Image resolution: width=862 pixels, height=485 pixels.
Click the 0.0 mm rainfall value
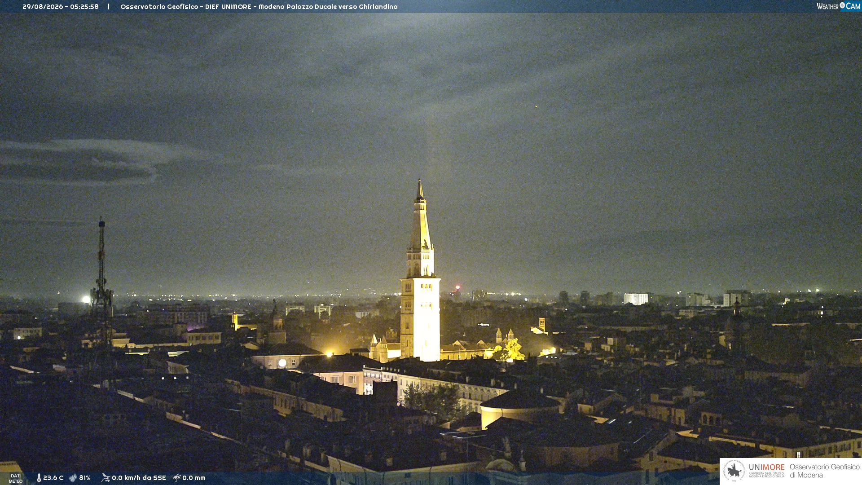pyautogui.click(x=194, y=478)
